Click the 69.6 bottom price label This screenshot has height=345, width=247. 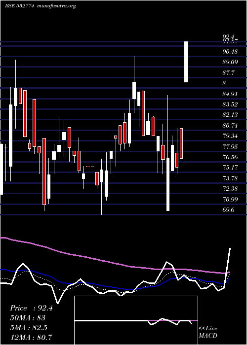pyautogui.click(x=228, y=210)
